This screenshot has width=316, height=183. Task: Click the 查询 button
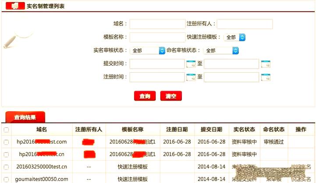click(145, 96)
